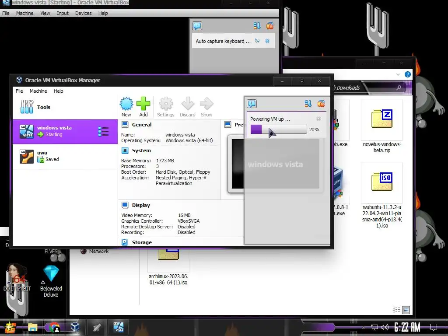The height and width of the screenshot is (336, 448).
Task: Click the System section header
Action: coord(141,150)
